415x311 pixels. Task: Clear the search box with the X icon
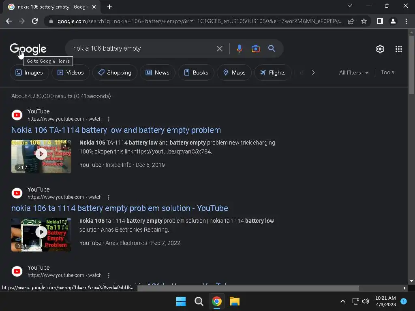(x=219, y=49)
